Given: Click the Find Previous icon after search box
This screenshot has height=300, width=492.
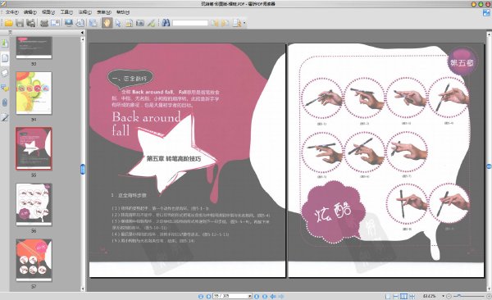Looking at the screenshot, I should point(214,23).
